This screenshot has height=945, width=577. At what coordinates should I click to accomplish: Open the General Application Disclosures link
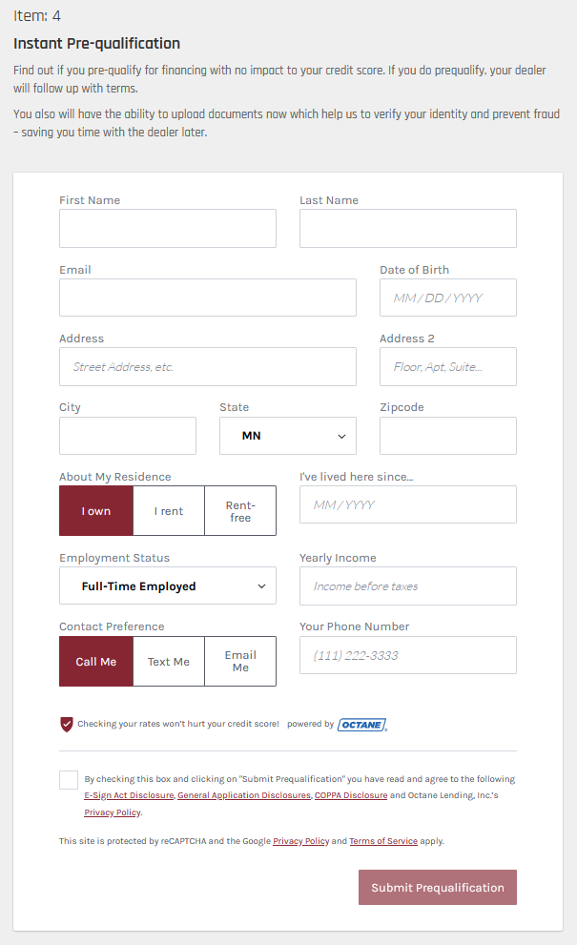pyautogui.click(x=244, y=795)
